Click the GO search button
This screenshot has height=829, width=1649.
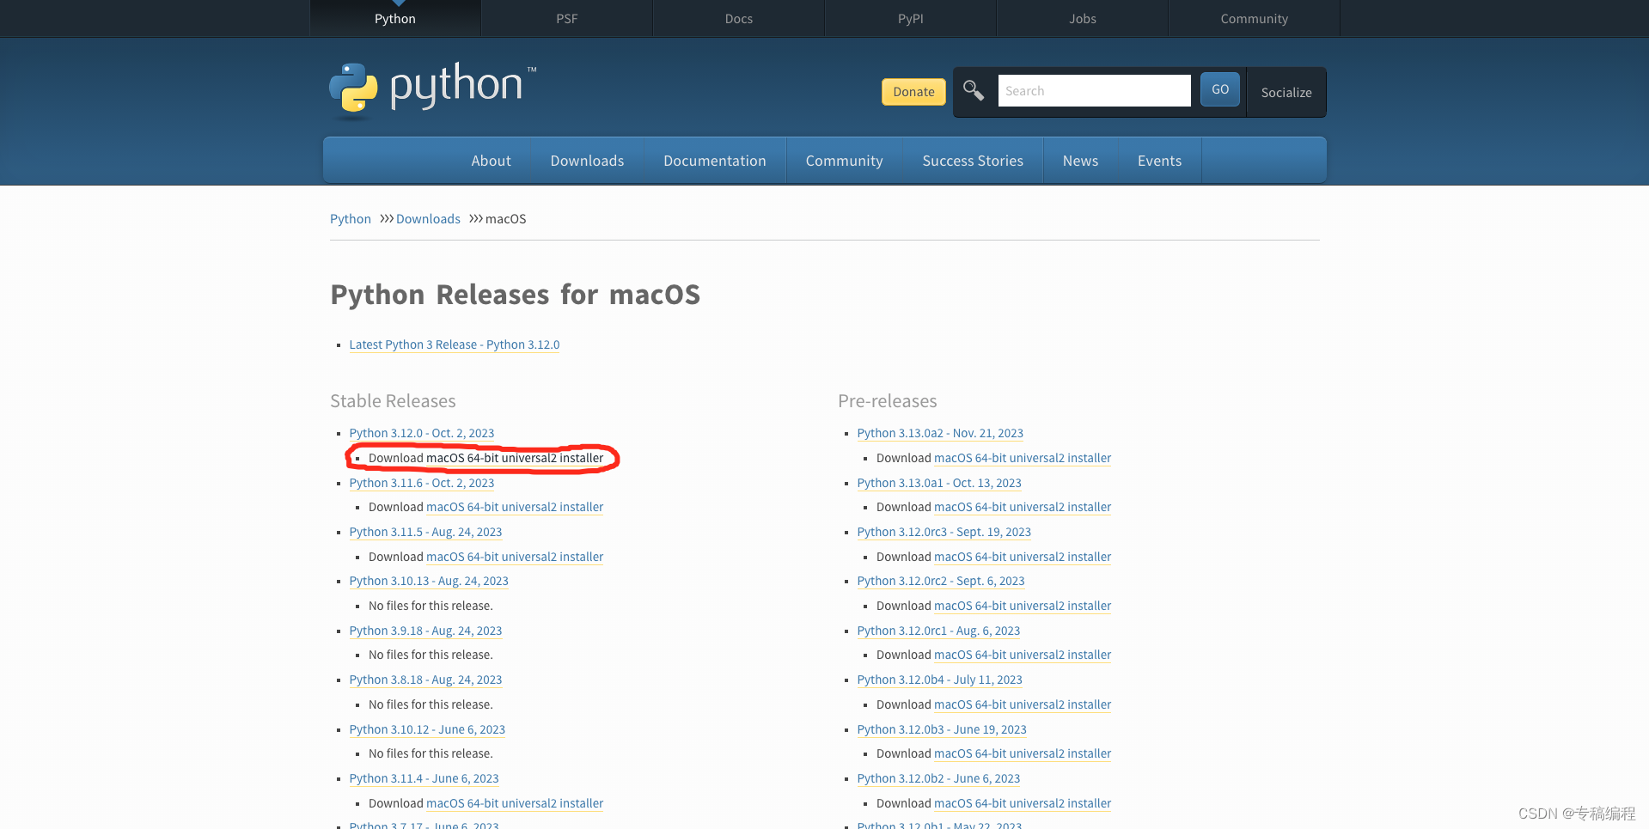1220,89
